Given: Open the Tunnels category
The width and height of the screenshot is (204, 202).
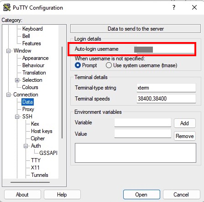Looking at the screenshot, I should pos(40,175).
